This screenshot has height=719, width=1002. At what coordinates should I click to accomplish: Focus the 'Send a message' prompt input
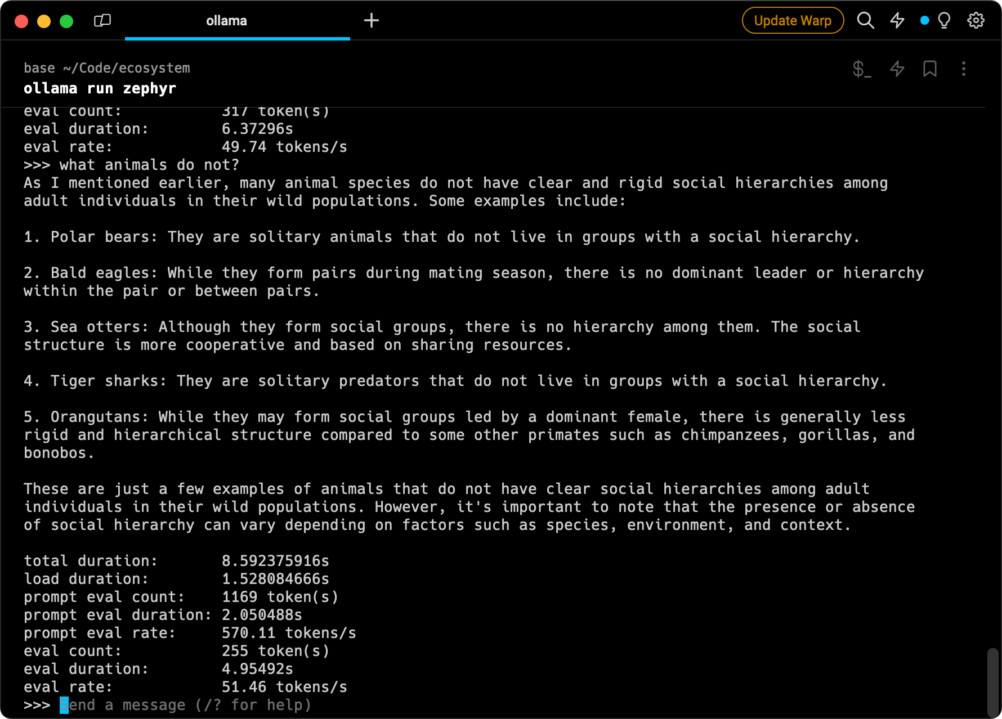pyautogui.click(x=186, y=705)
